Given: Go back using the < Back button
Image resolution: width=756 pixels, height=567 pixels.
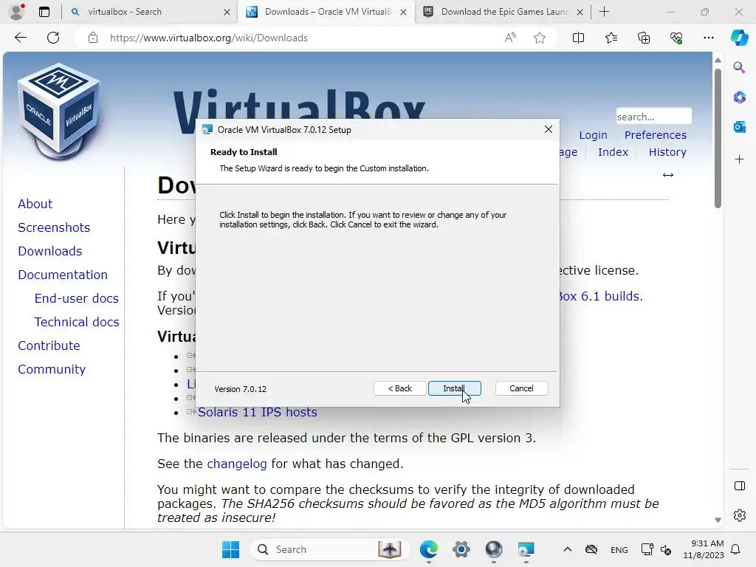Looking at the screenshot, I should click(399, 388).
